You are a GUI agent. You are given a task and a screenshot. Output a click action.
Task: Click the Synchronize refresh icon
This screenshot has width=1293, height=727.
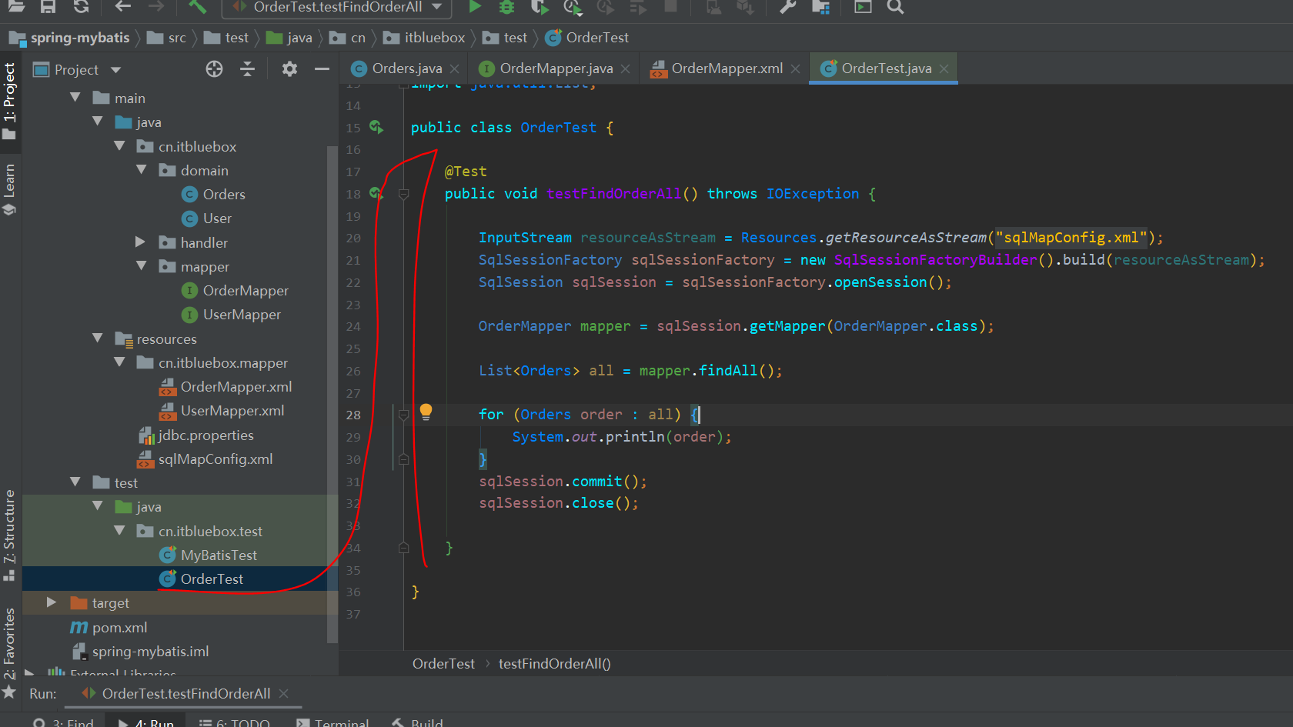click(81, 7)
